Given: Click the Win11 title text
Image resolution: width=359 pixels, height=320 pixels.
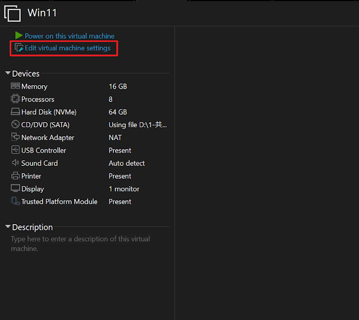Looking at the screenshot, I should 42,13.
